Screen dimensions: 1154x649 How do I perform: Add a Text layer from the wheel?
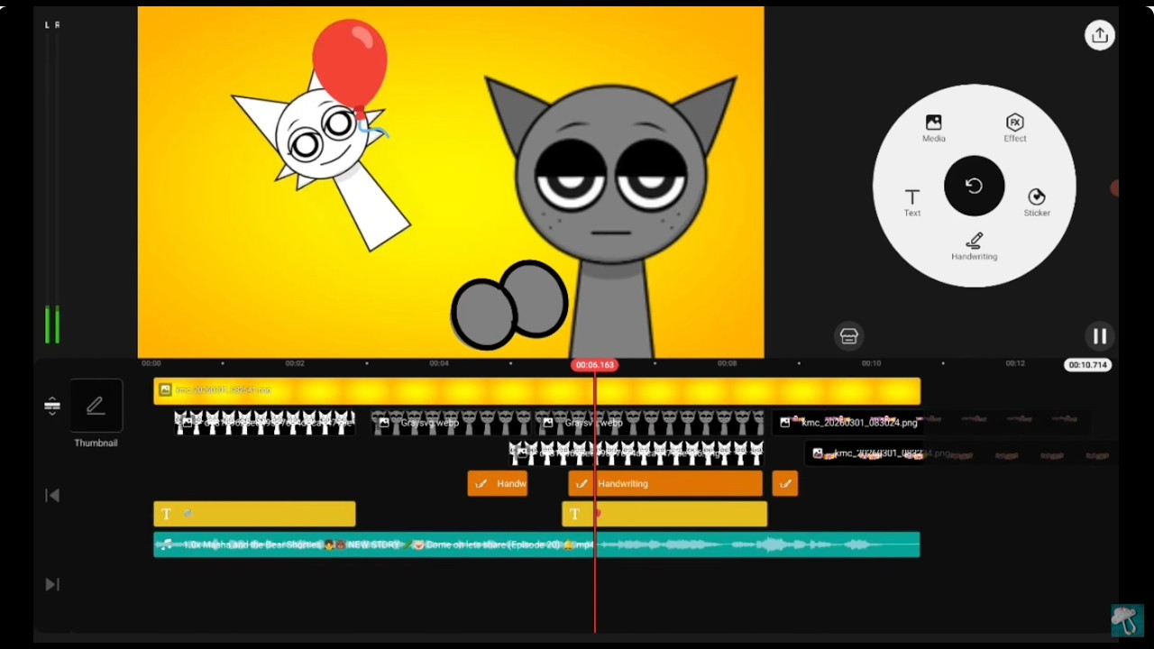[912, 202]
